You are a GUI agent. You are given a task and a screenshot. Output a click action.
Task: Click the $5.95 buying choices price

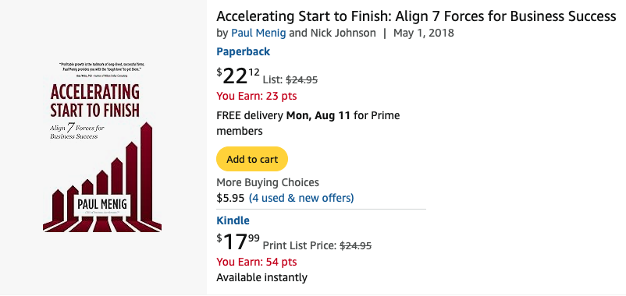(x=230, y=198)
